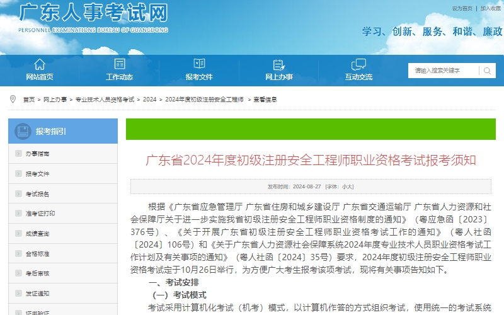
Task: Click the 设为首页 link
Action: [x=462, y=9]
